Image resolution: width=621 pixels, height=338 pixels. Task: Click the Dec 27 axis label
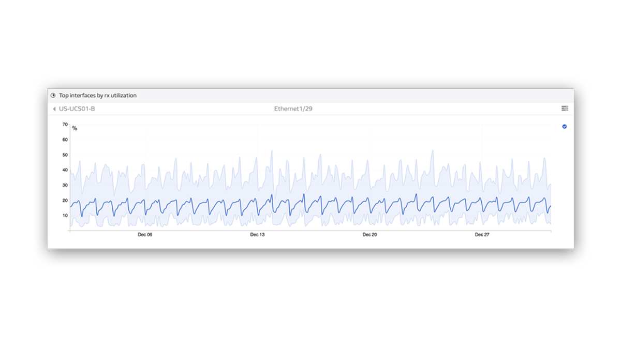point(482,235)
